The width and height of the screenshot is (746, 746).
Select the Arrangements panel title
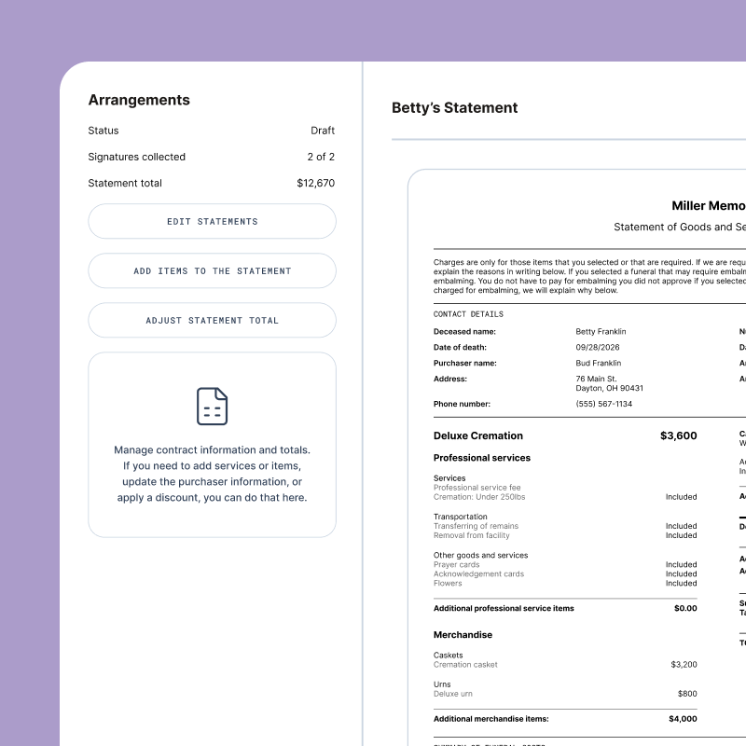(x=138, y=100)
